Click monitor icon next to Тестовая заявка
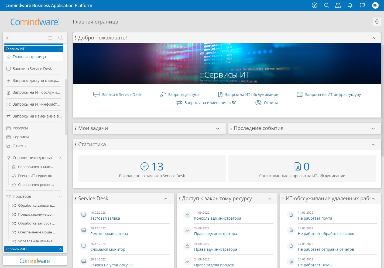 pyautogui.click(x=84, y=215)
